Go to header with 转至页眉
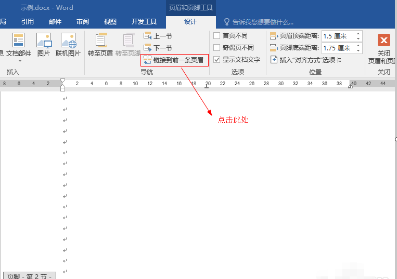 click(x=100, y=45)
